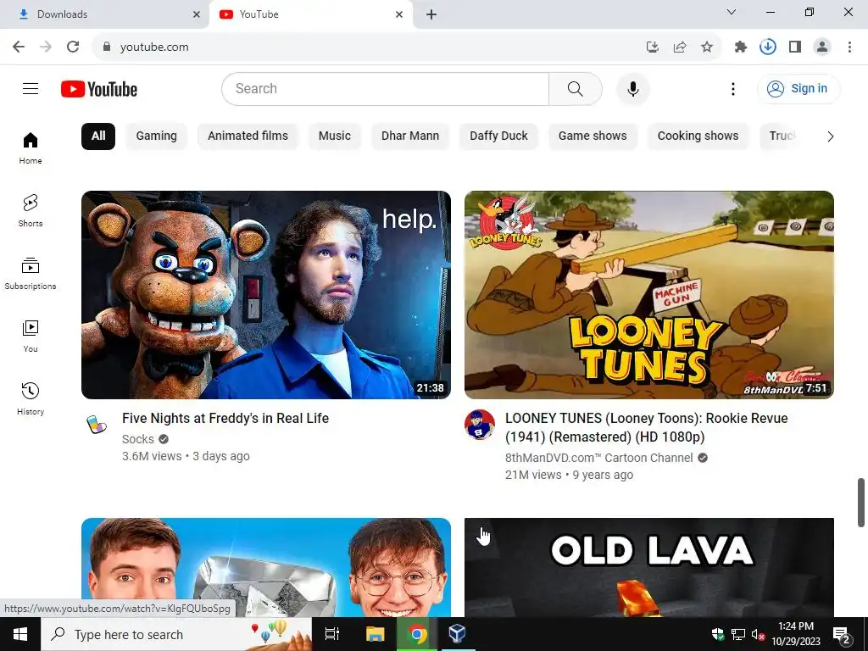Select the Music filter chip
The image size is (868, 651).
334,136
